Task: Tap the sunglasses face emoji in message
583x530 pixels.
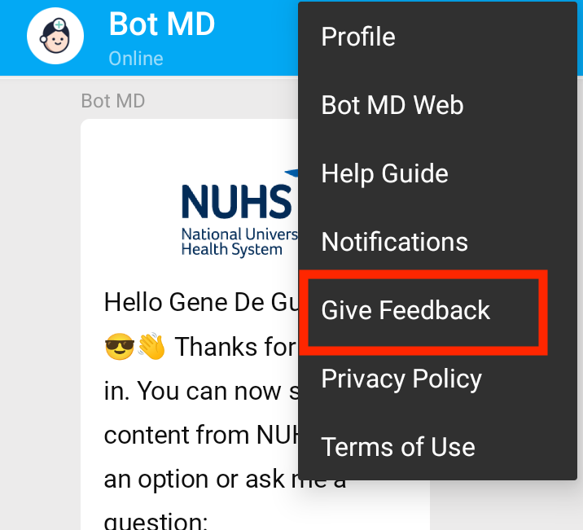Action: tap(120, 346)
